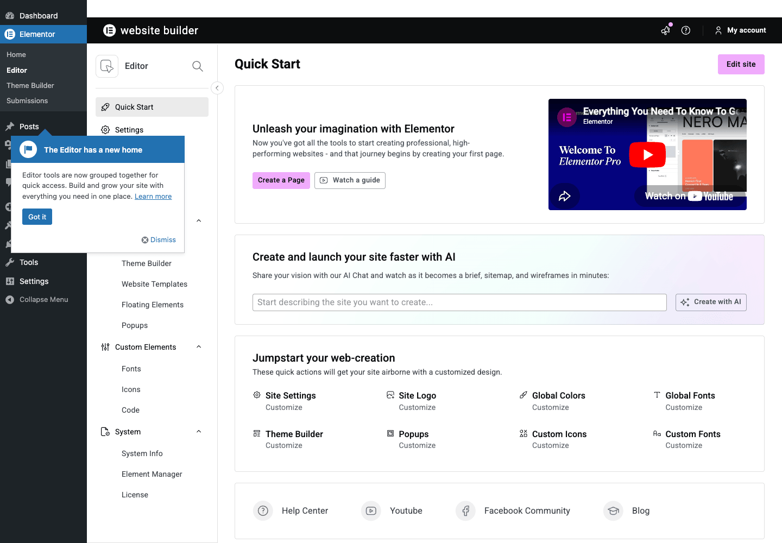782x543 pixels.
Task: Click the Site Logo image icon
Action: [x=390, y=395]
